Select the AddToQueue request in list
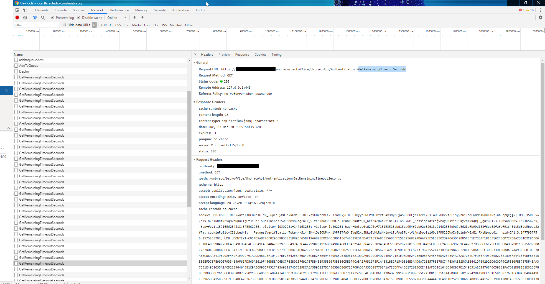This screenshot has height=284, width=545. [x=29, y=66]
